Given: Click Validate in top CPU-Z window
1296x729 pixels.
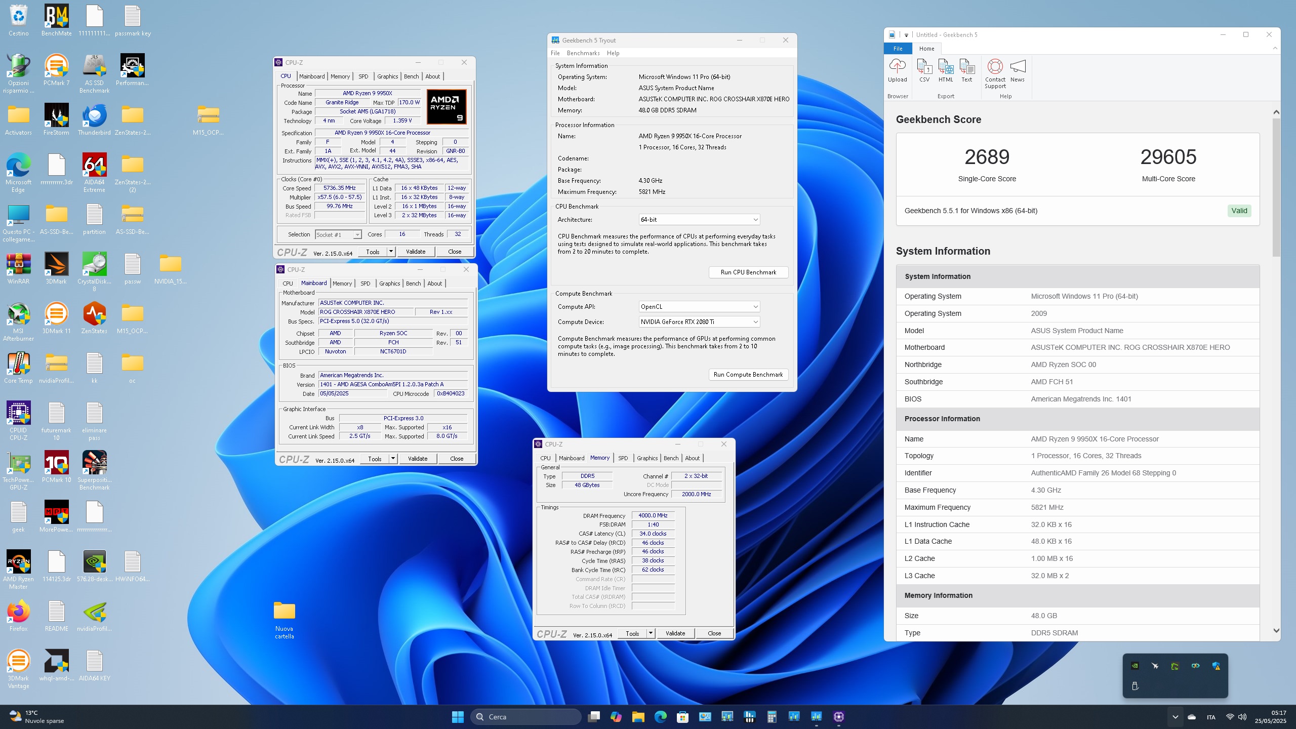Looking at the screenshot, I should 416,252.
